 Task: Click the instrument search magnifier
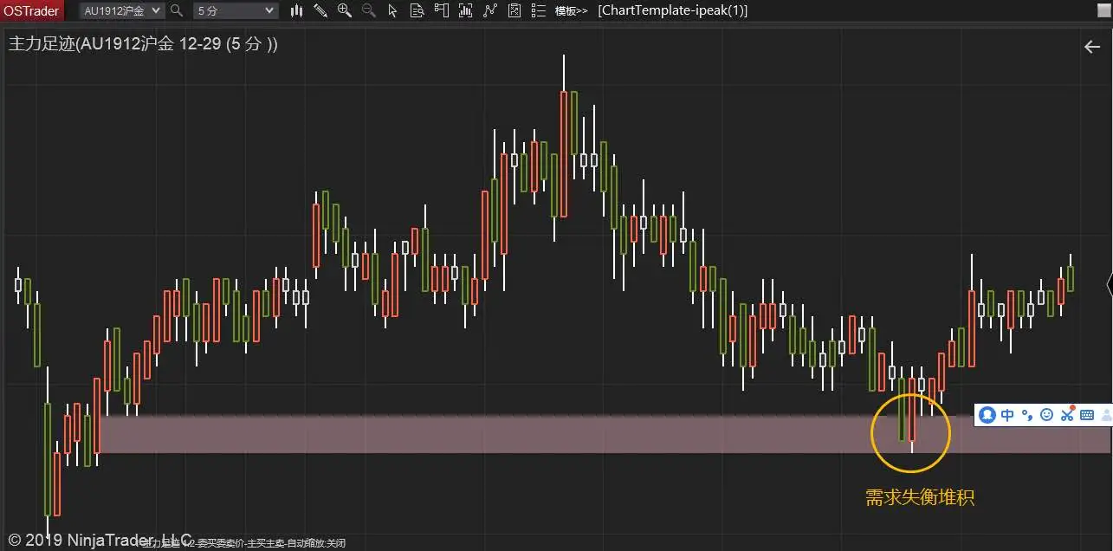(x=177, y=10)
